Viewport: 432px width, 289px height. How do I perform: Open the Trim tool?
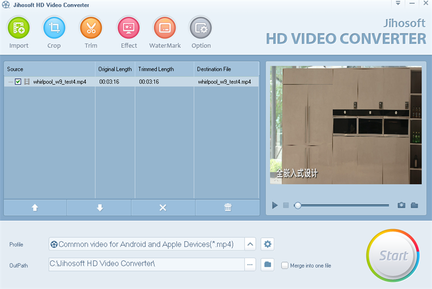(x=91, y=28)
